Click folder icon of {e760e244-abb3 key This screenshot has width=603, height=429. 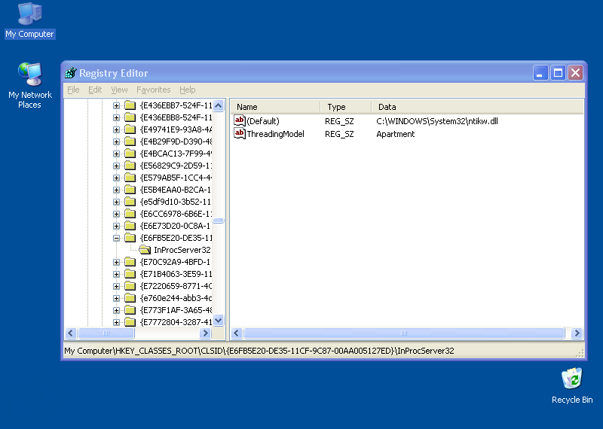point(130,298)
